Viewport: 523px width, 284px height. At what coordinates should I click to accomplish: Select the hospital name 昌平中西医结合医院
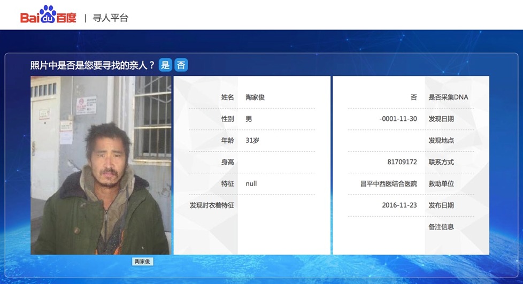pos(389,183)
